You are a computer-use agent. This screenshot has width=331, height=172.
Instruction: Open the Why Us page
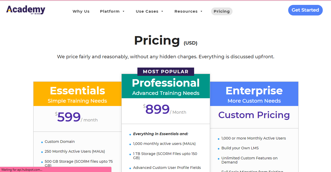point(81,11)
